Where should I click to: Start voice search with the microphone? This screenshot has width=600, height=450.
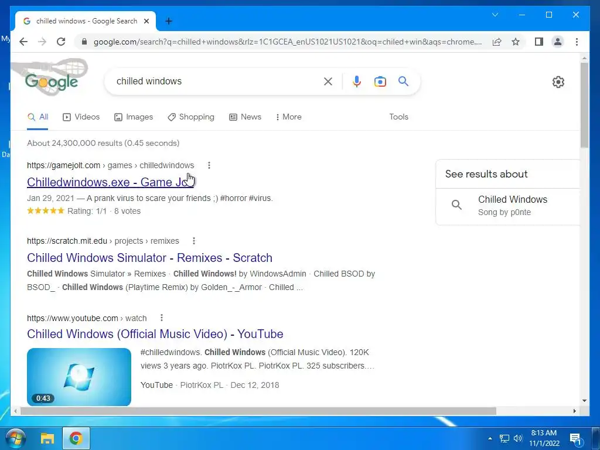click(357, 81)
